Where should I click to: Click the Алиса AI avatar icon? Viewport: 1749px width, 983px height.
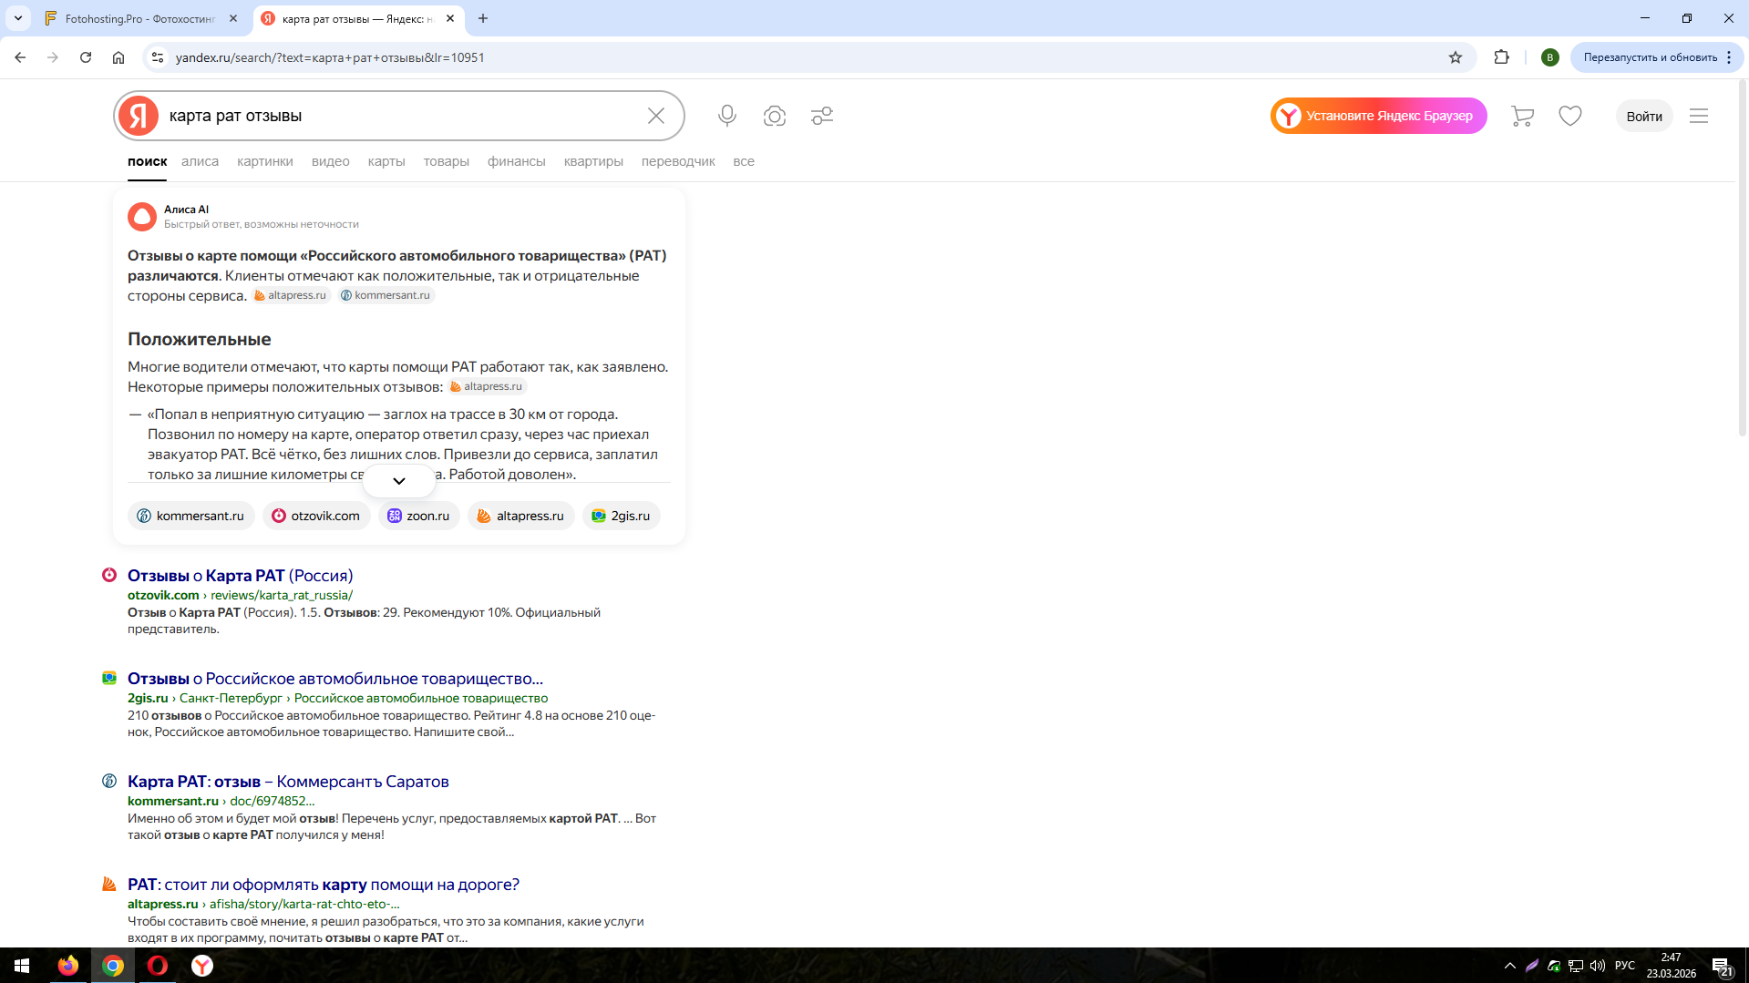(142, 217)
